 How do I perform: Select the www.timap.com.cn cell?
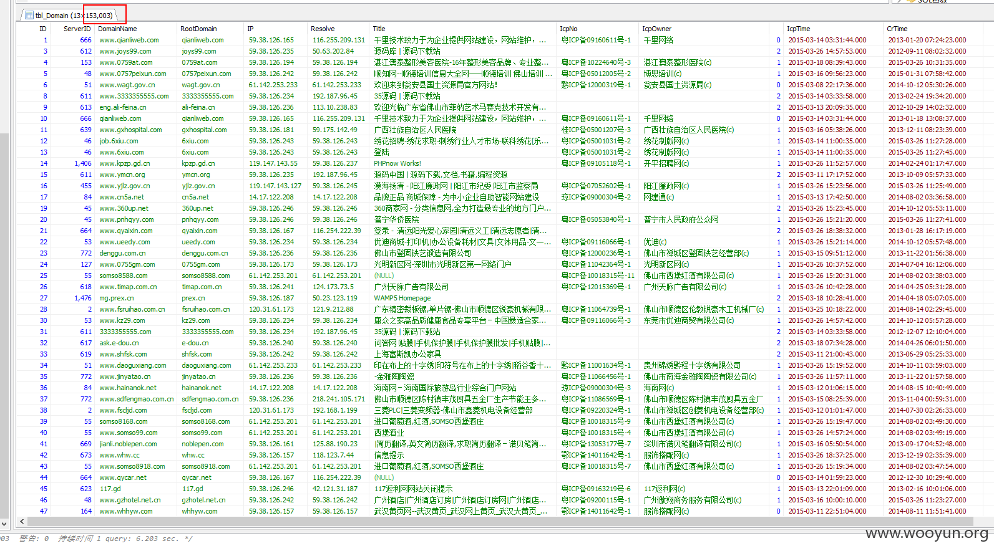pos(128,287)
